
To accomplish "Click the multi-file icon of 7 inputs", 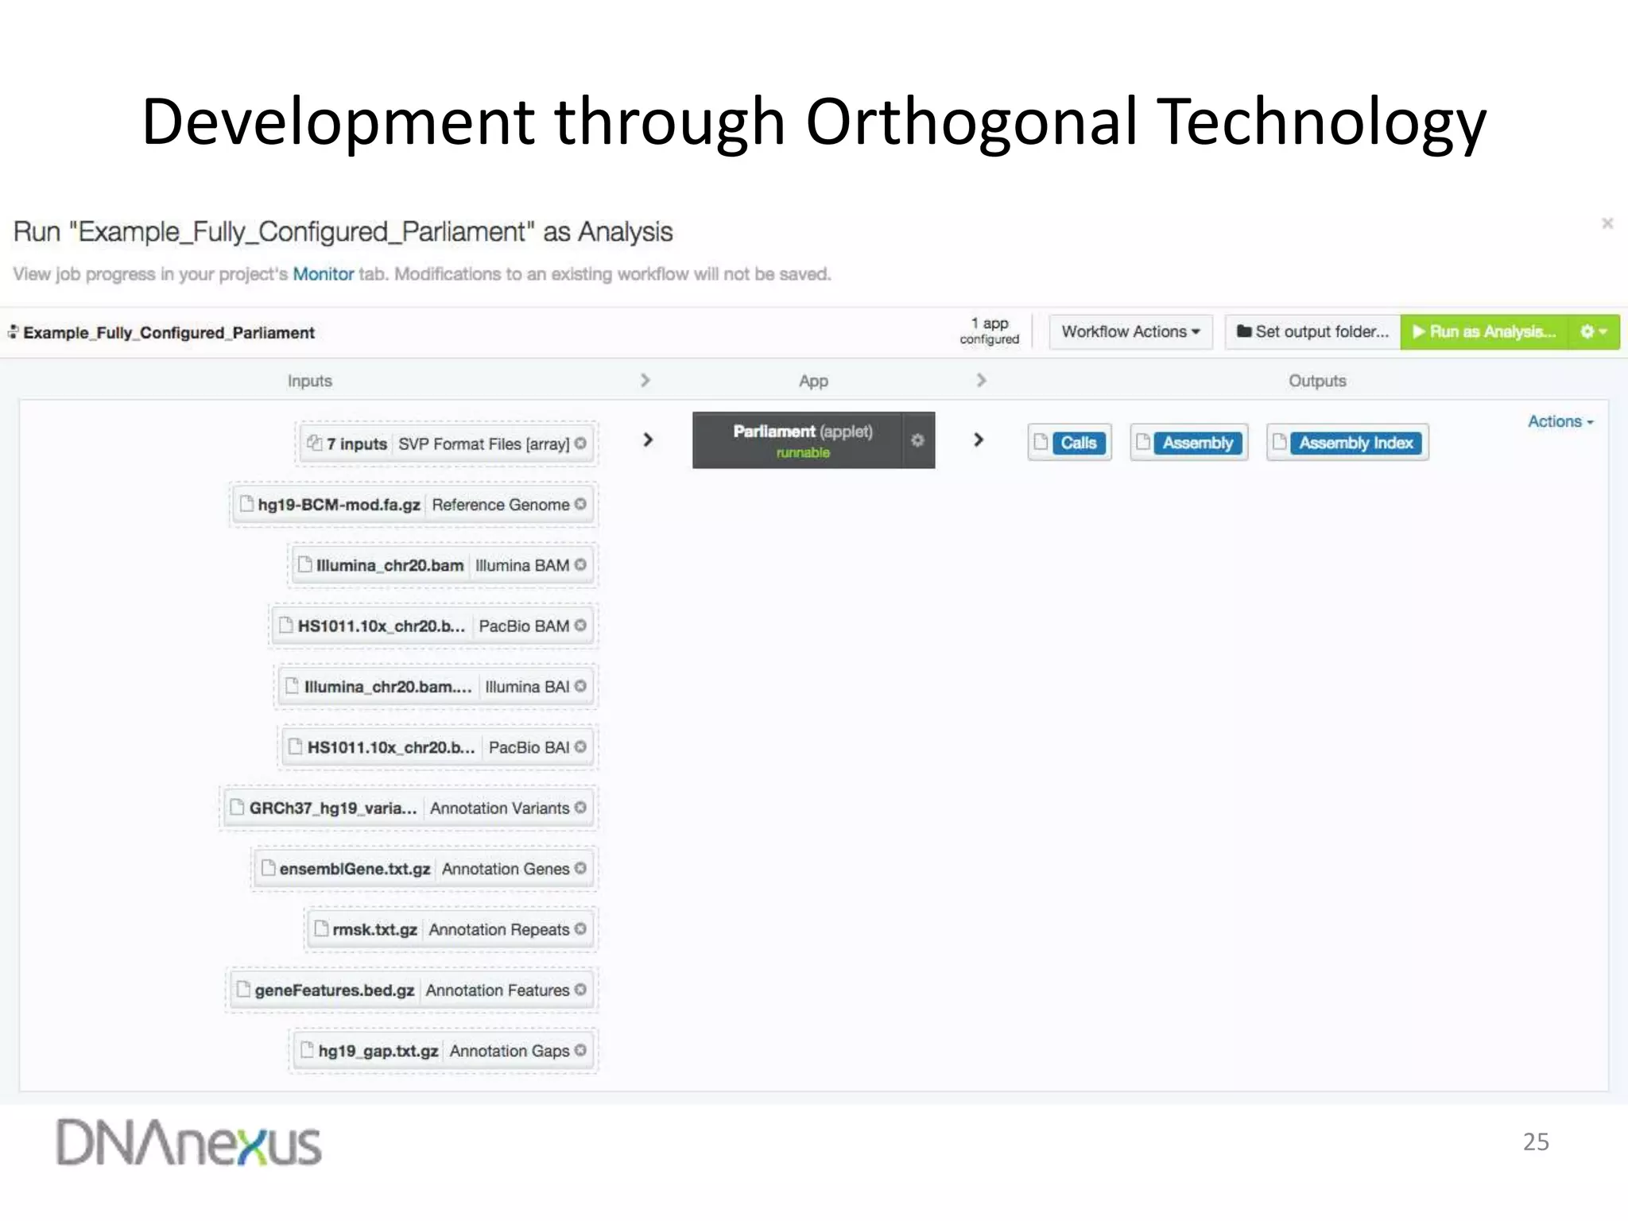I will [x=315, y=443].
